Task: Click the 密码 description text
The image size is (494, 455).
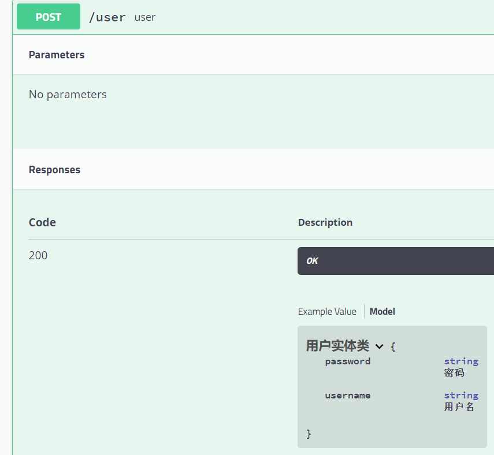Action: [x=454, y=373]
